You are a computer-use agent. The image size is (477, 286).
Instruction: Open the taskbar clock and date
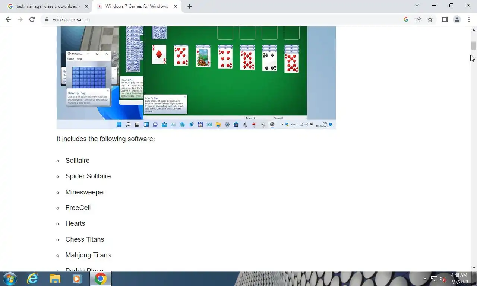[459, 279]
